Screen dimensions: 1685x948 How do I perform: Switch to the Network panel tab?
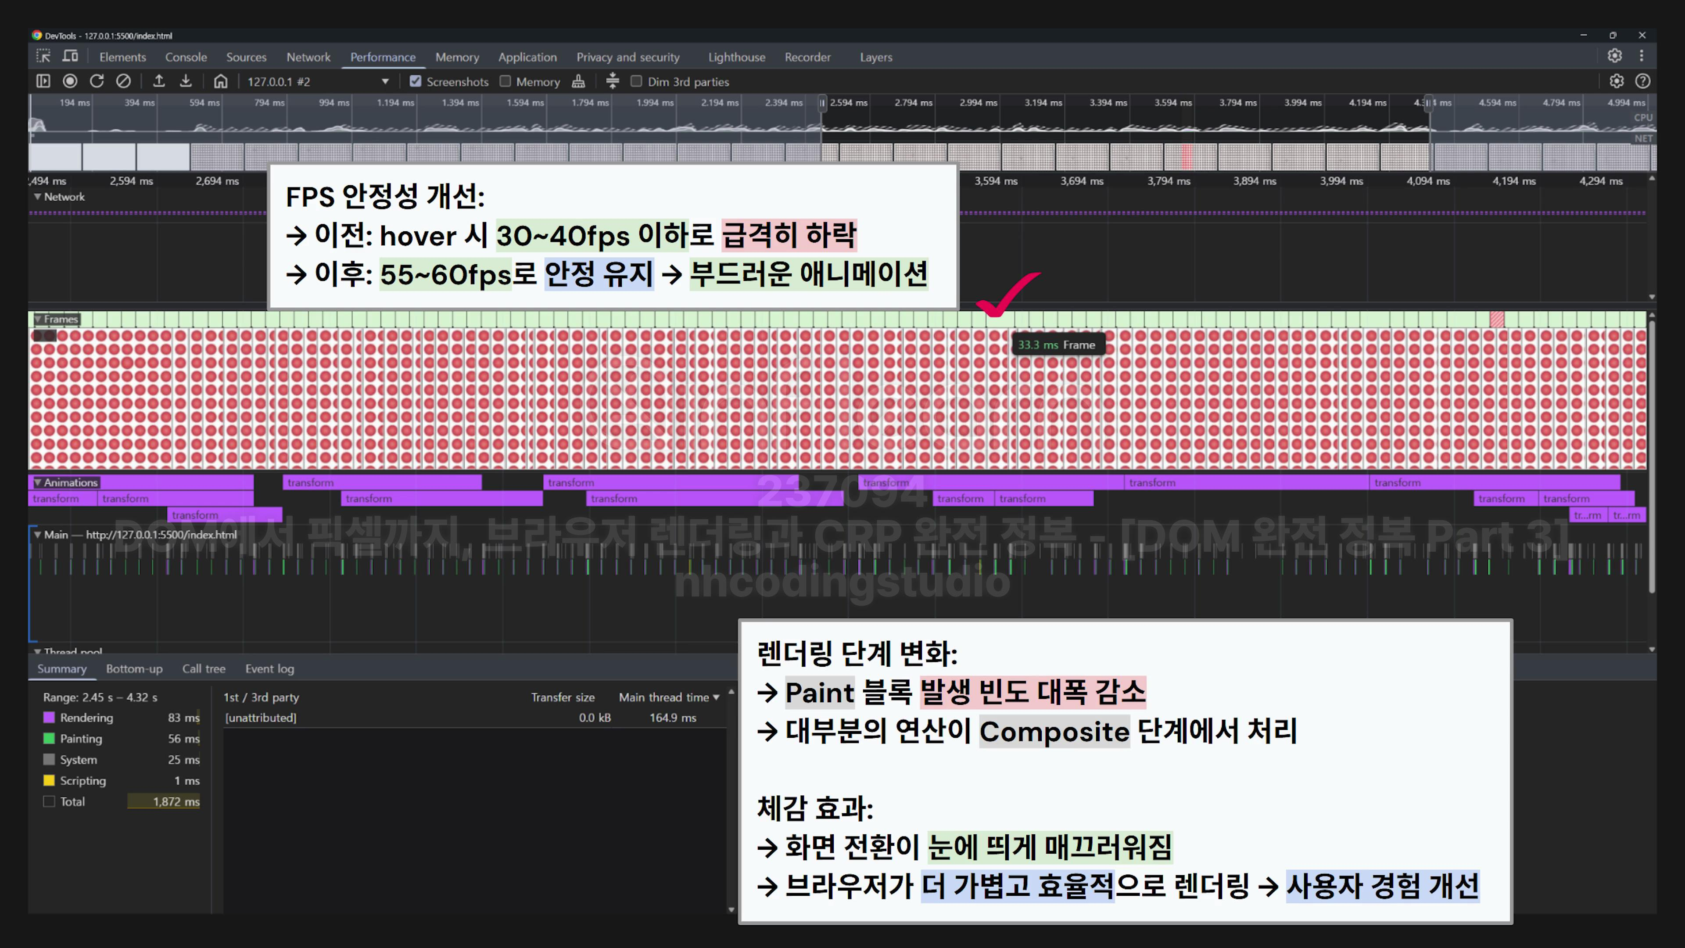[x=308, y=57]
